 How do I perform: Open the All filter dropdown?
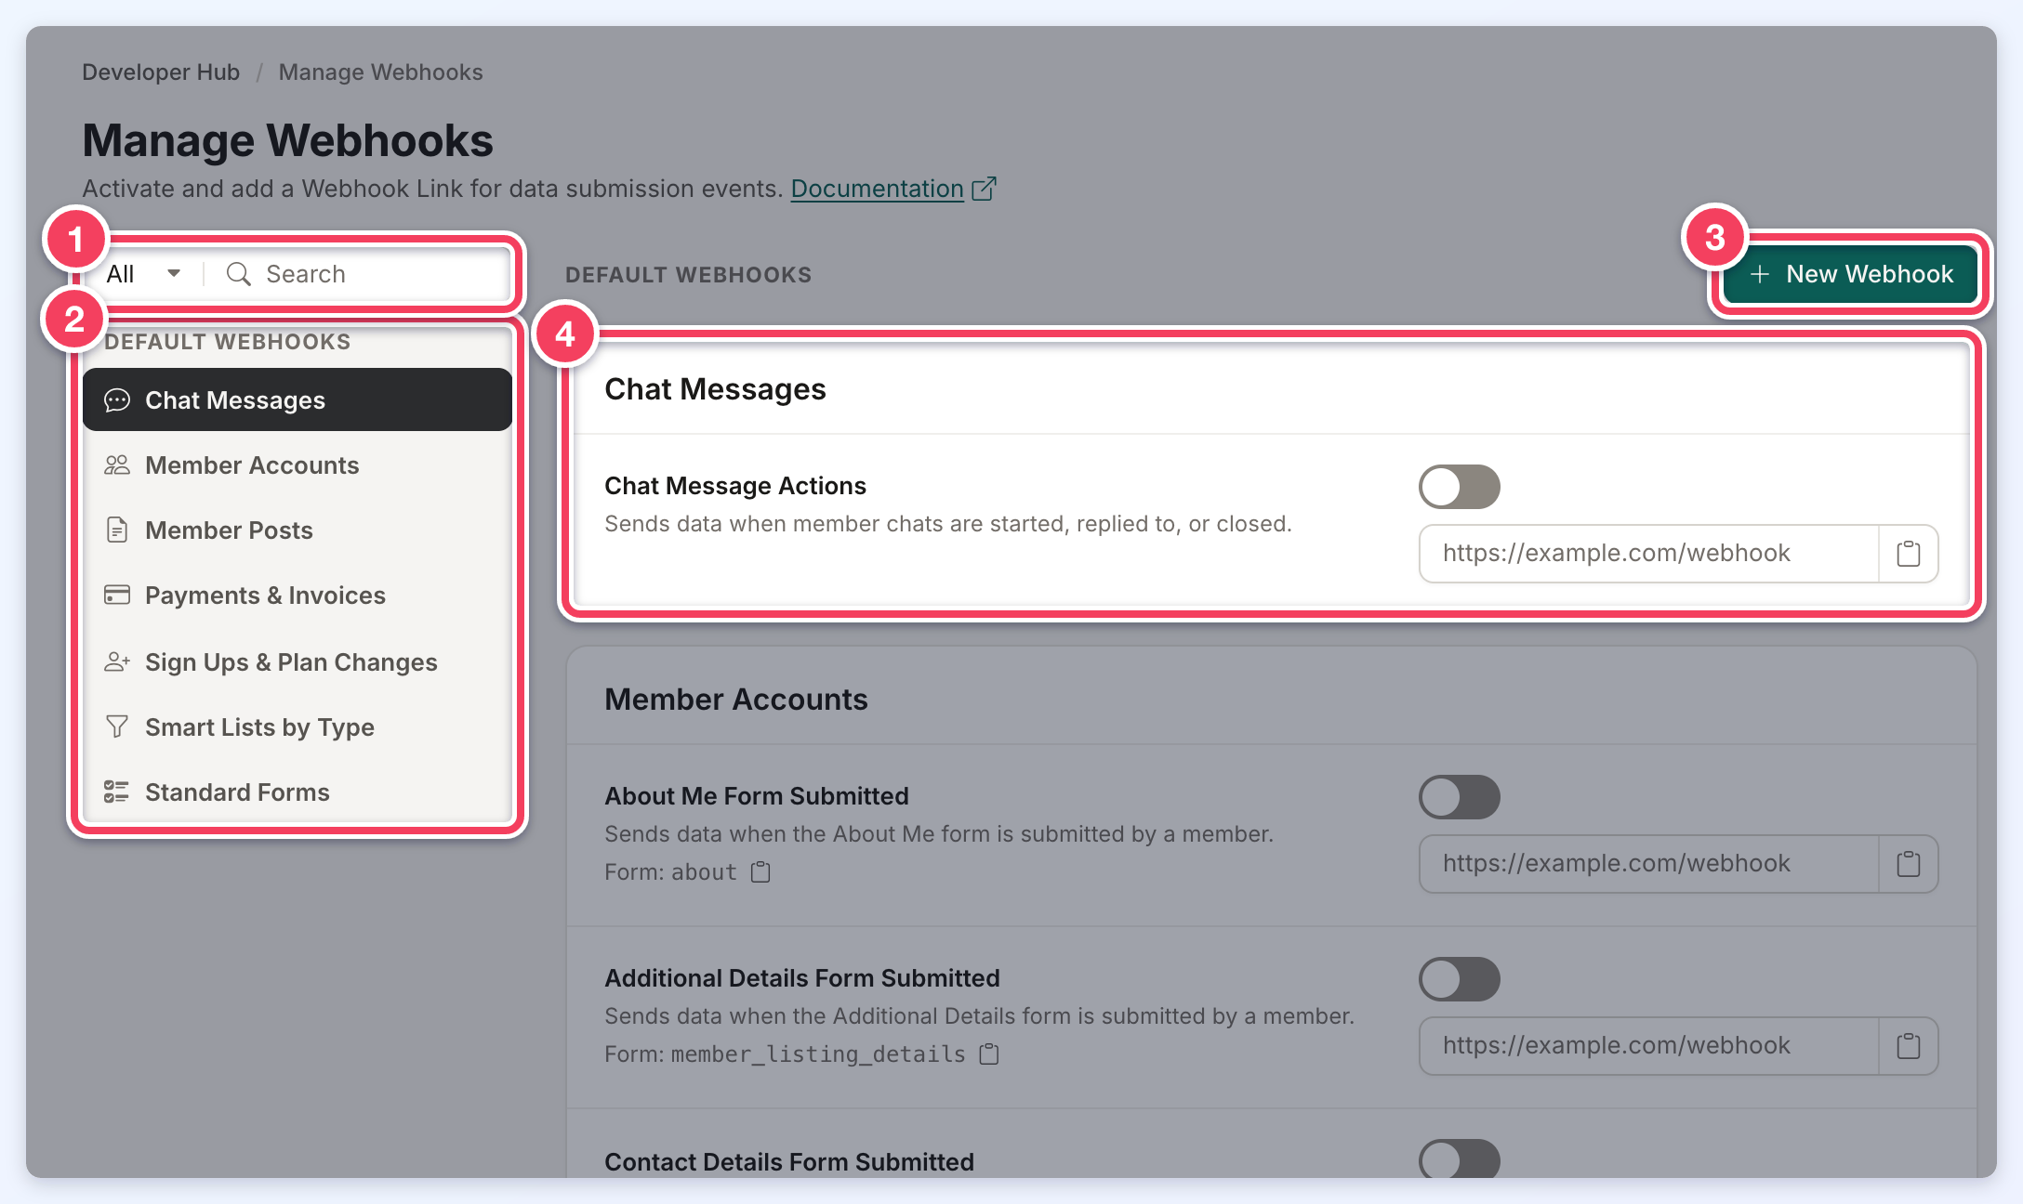click(143, 274)
